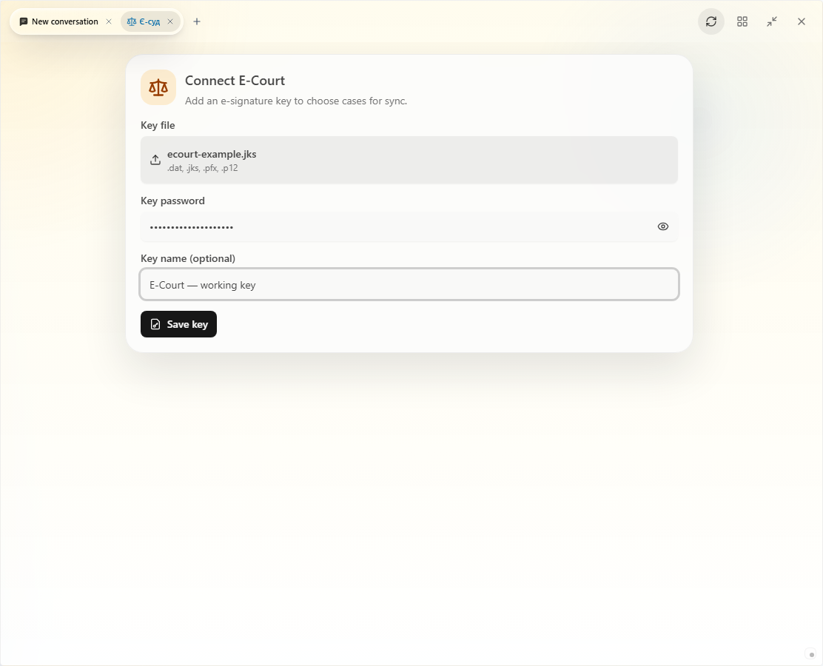Open a new tab with plus icon
Viewport: 823px width, 666px height.
(197, 21)
